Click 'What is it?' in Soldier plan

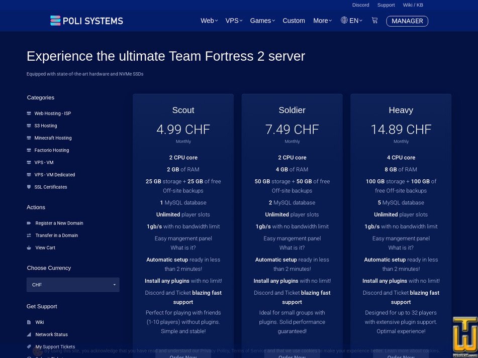tap(292, 248)
